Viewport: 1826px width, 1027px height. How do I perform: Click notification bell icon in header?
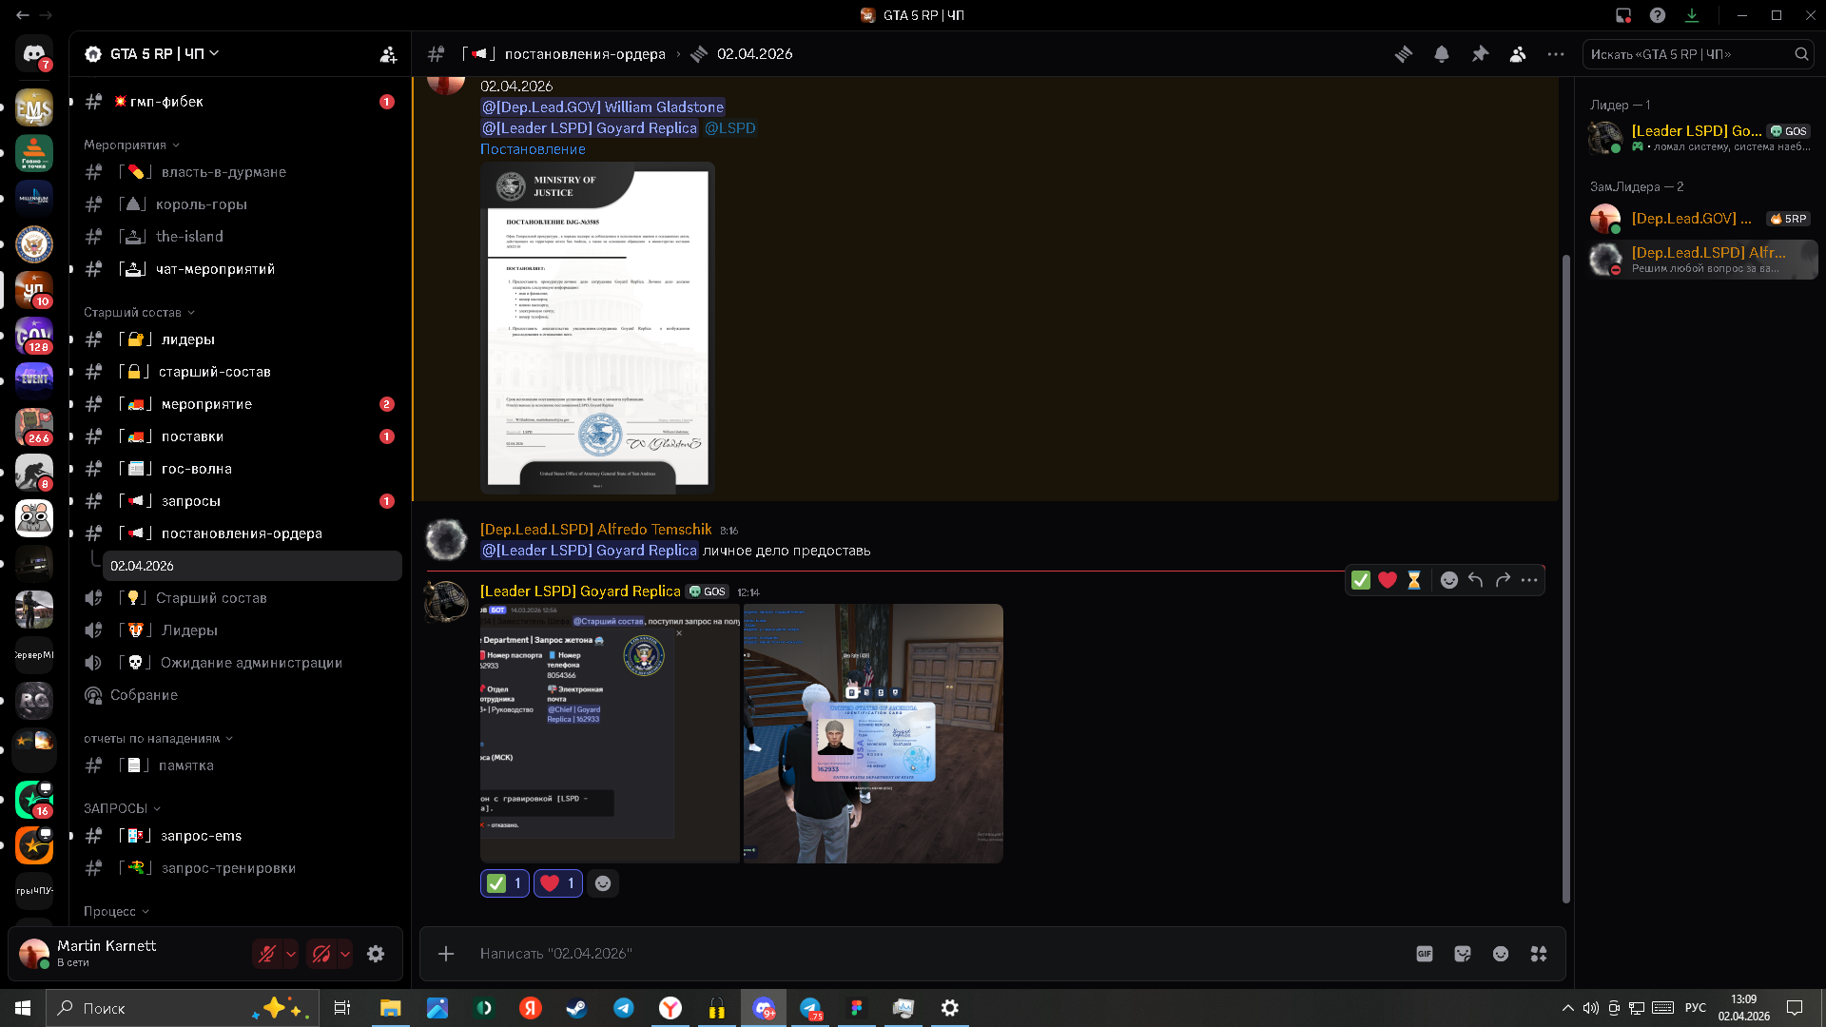coord(1442,54)
